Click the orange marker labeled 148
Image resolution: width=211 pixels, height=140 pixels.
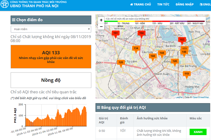(x=184, y=52)
